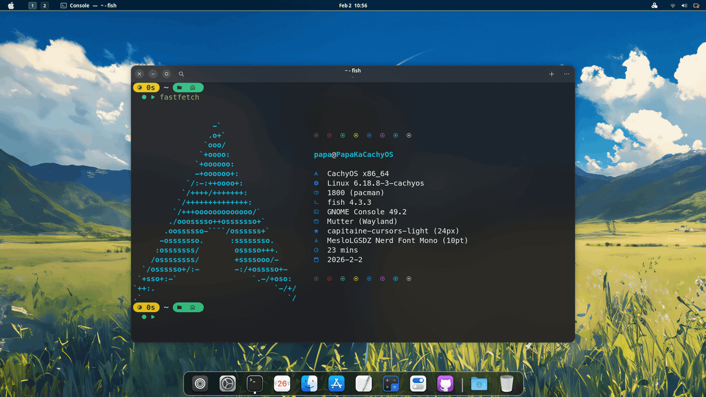This screenshot has height=397, width=706.
Task: Click the shell prompt icon beside 'fish 4.3.3'
Action: (x=316, y=202)
